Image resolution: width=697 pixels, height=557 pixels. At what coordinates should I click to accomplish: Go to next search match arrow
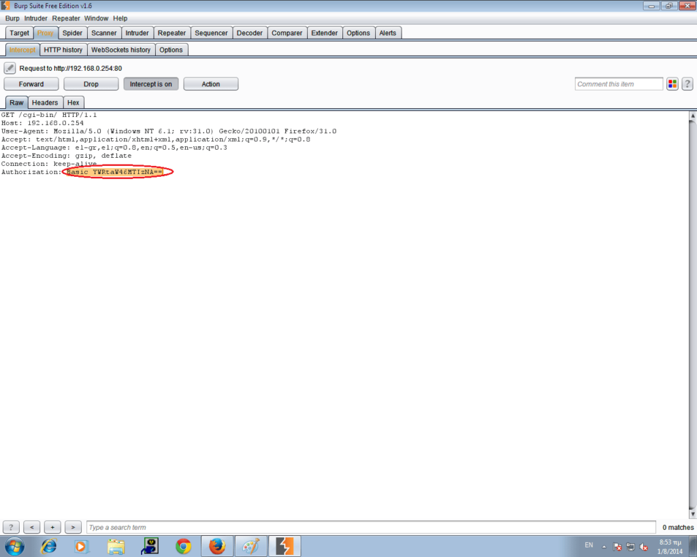click(73, 527)
